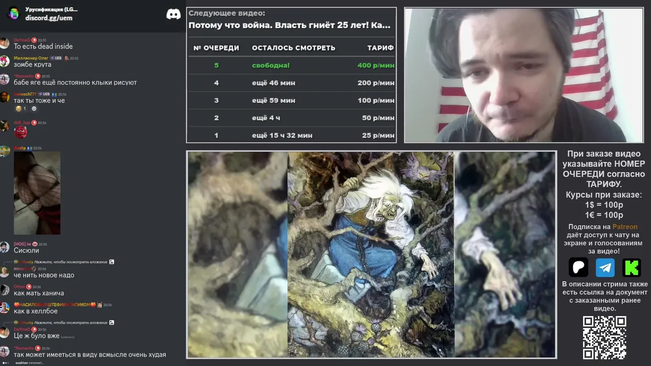Click the 'ещё 4 ч' cell
Image resolution: width=651 pixels, height=366 pixels.
(267, 118)
